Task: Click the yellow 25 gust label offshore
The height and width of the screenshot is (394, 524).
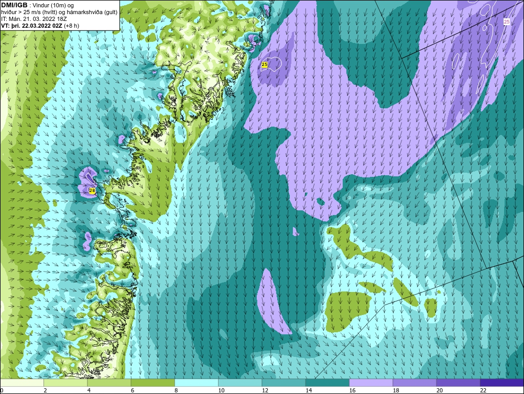Action: (265, 65)
